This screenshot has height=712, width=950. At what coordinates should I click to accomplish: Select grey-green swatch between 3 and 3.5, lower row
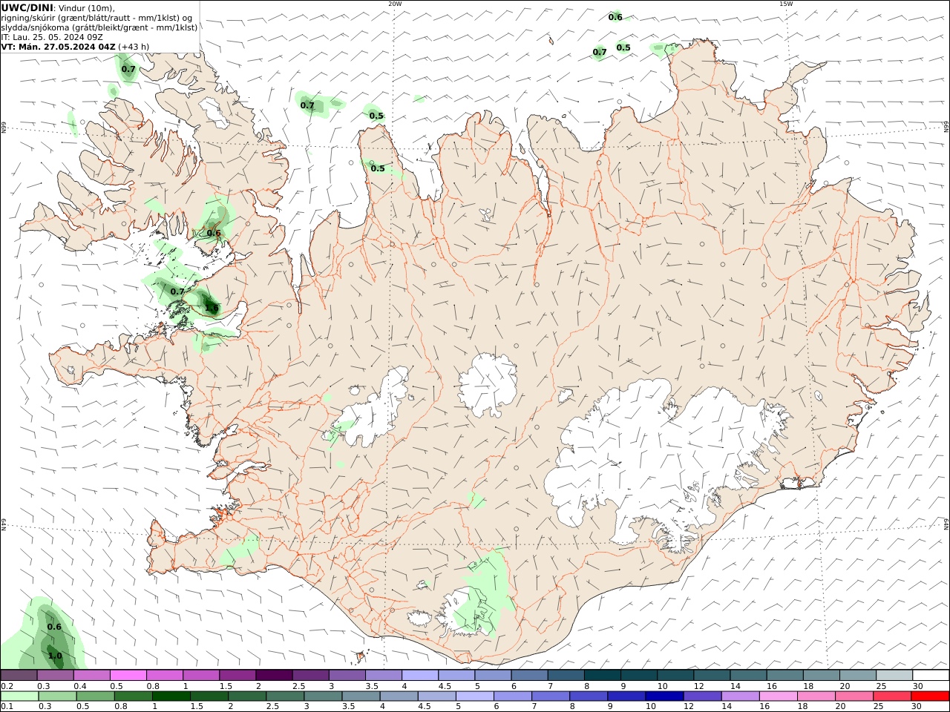pyautogui.click(x=322, y=696)
